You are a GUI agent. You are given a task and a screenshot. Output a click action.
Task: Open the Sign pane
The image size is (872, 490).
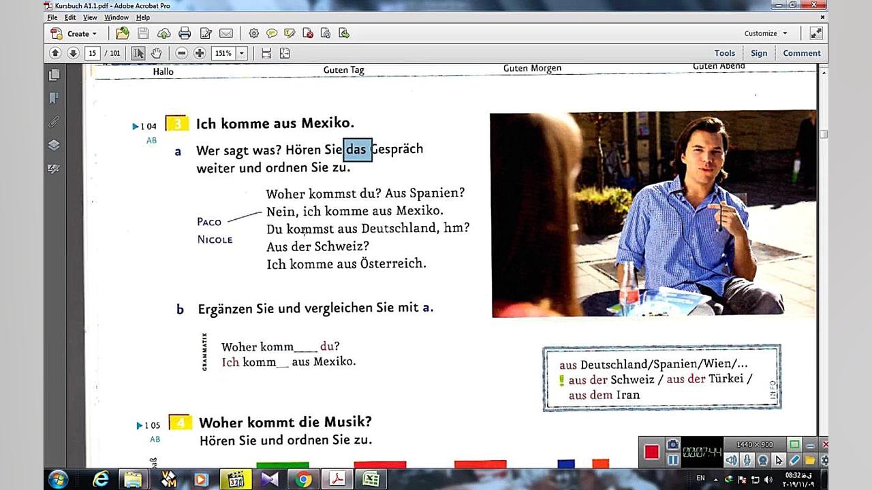click(x=759, y=53)
